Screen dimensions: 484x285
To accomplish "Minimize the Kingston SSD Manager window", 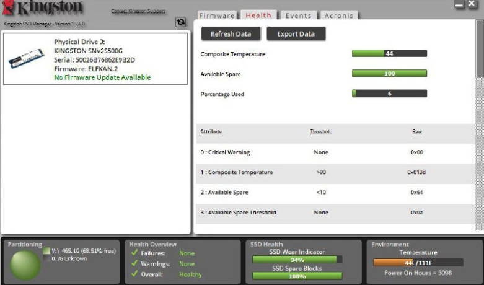I will point(459,5).
